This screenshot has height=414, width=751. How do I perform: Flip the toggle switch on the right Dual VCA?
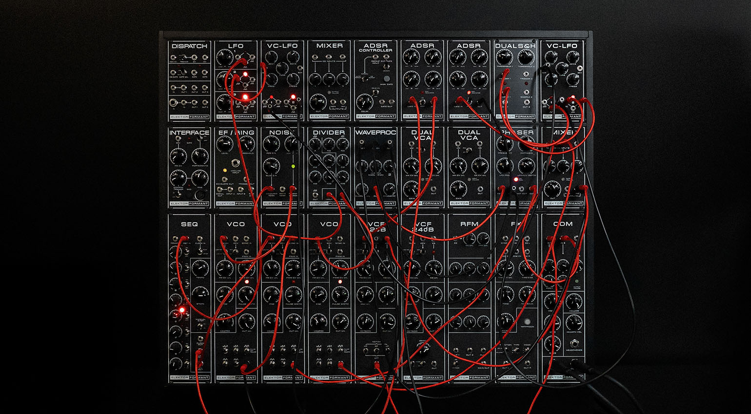click(x=469, y=151)
